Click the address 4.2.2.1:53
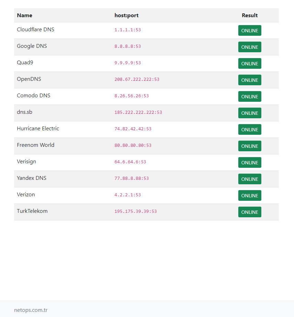 (128, 195)
